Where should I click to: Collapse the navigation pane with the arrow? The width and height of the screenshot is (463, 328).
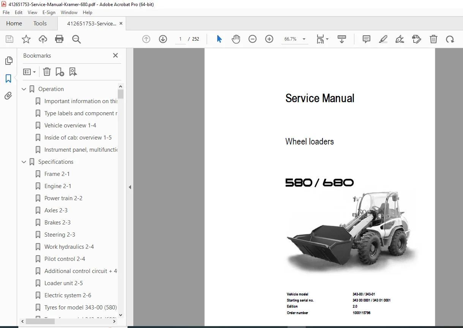point(130,187)
